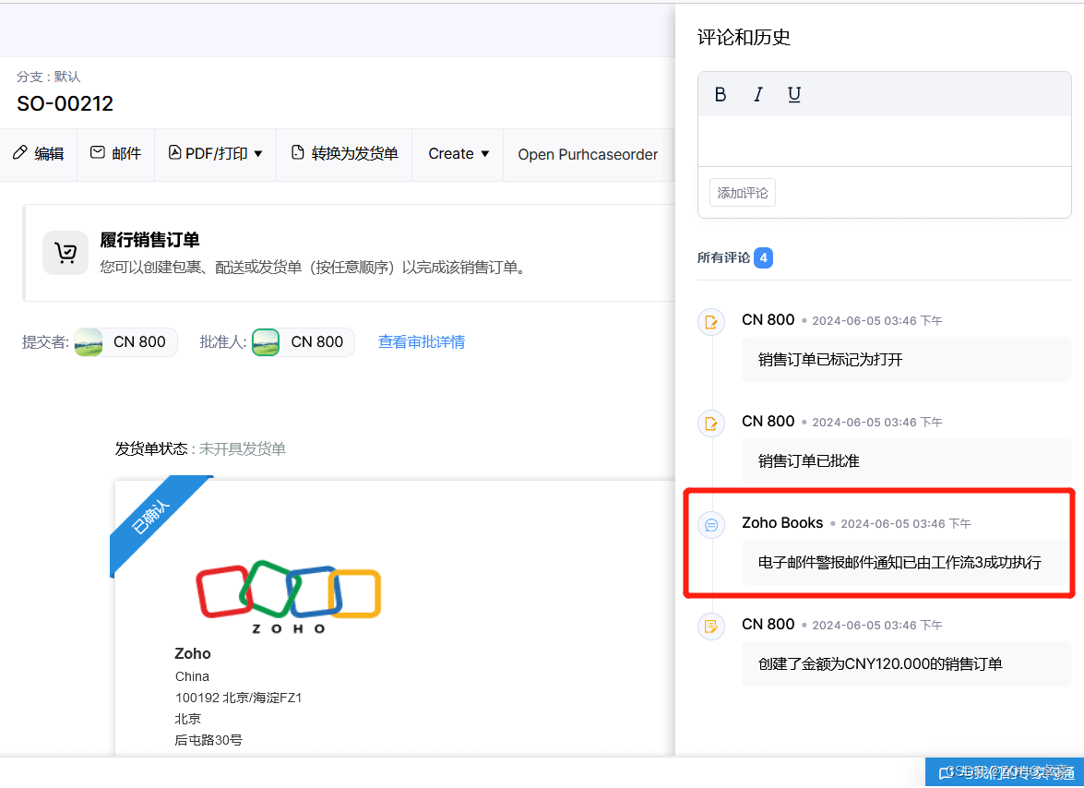This screenshot has height=788, width=1084.
Task: Click the Zoho logo on the order
Action: tap(288, 596)
